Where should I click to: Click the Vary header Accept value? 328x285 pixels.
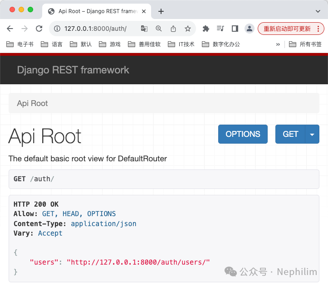50,233
